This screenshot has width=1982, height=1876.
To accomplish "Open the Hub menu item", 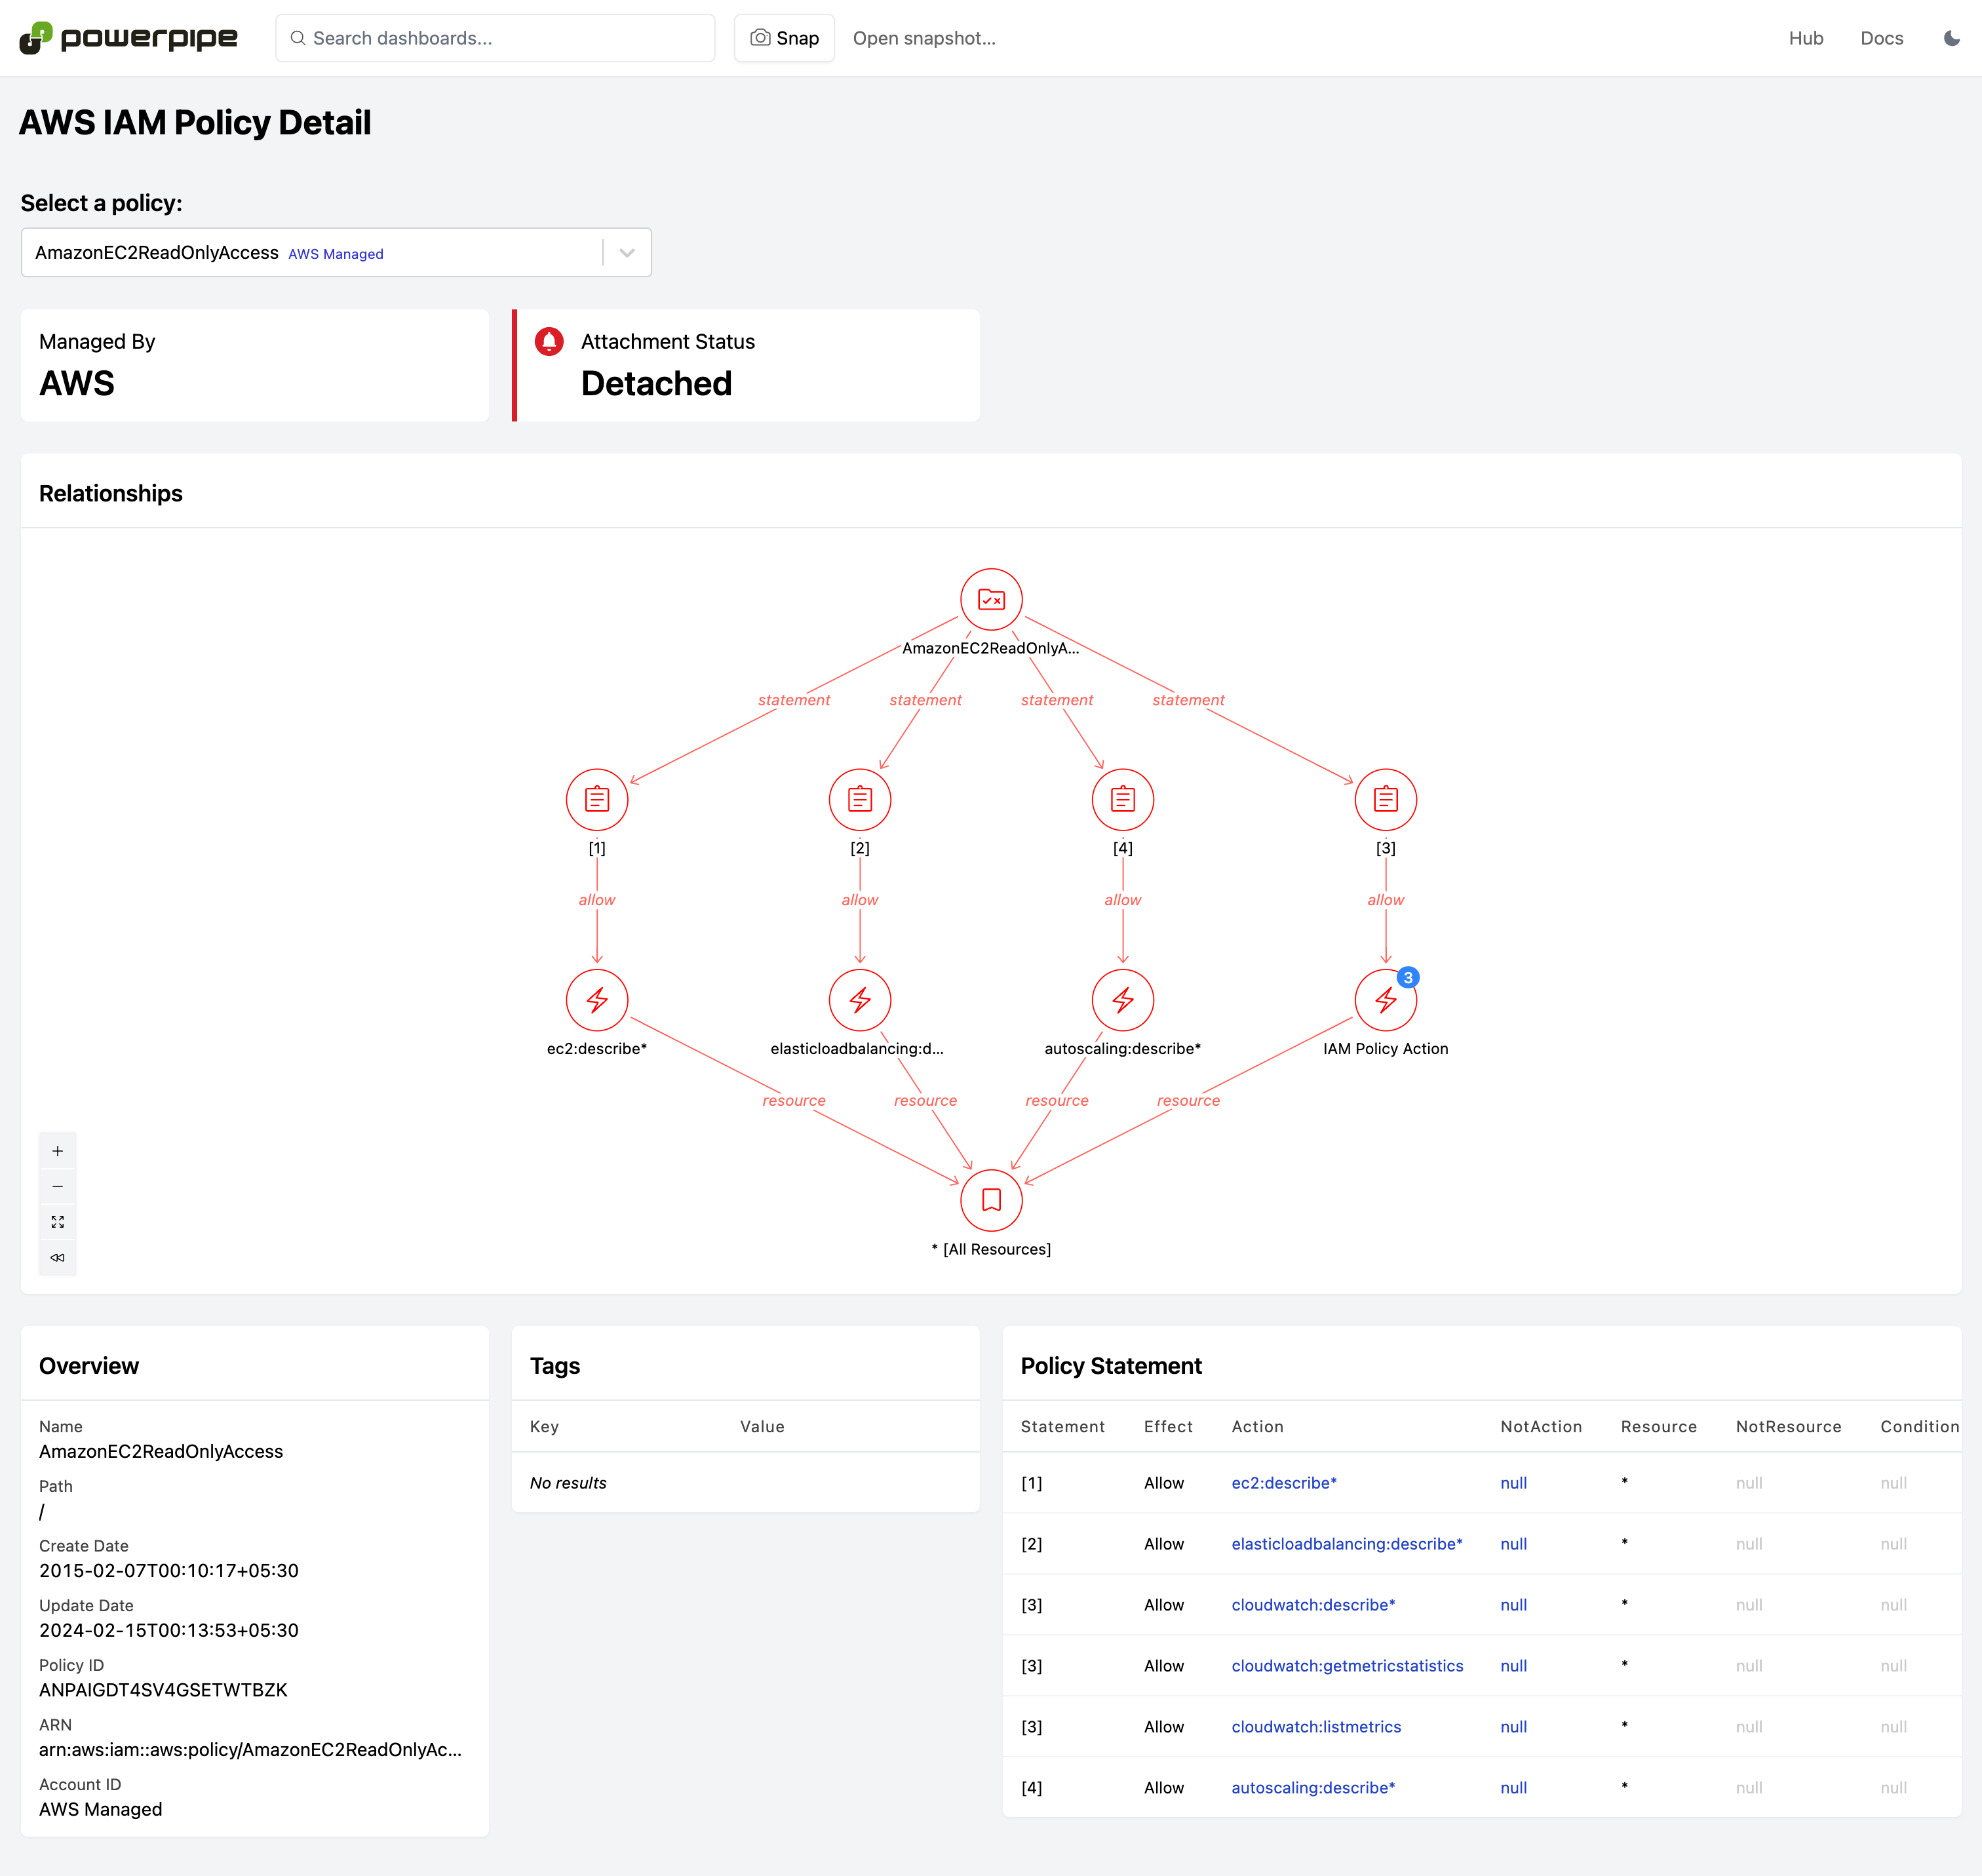I will (x=1805, y=38).
